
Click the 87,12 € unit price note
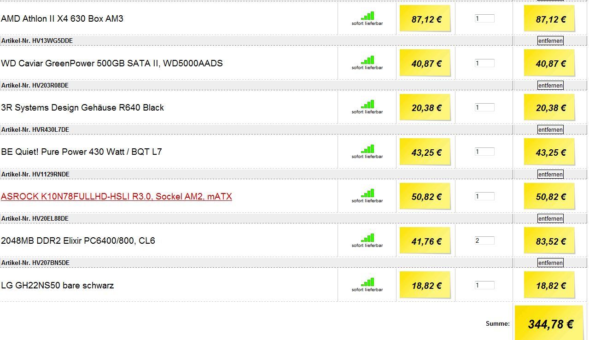[425, 19]
